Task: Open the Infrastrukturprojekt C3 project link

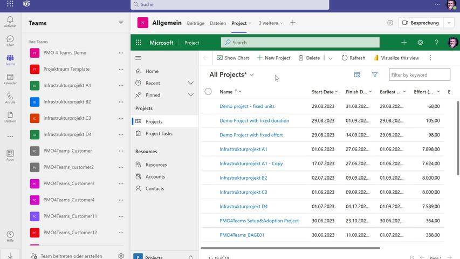Action: tap(243, 192)
